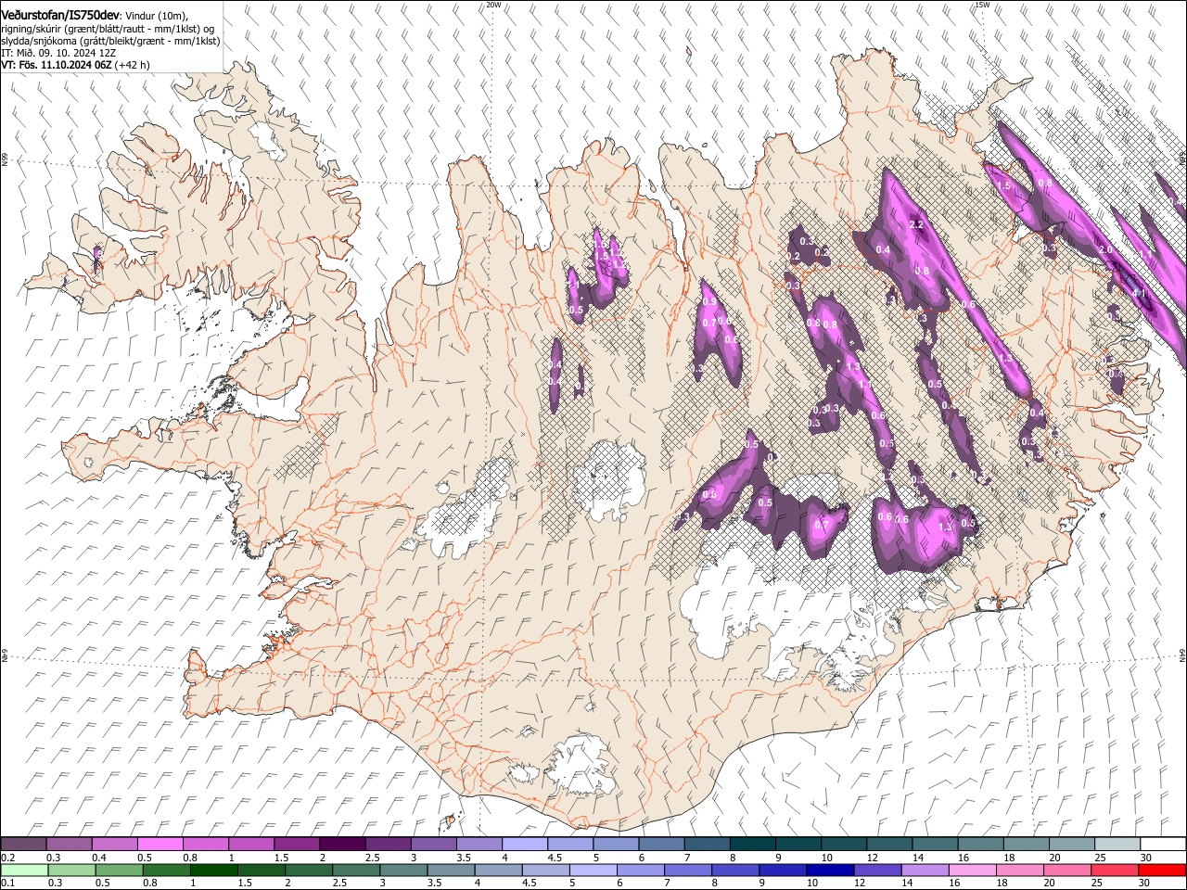Pick the bright red bottom-row swatch above 30
Screen dimensions: 1187x890
(1162, 870)
